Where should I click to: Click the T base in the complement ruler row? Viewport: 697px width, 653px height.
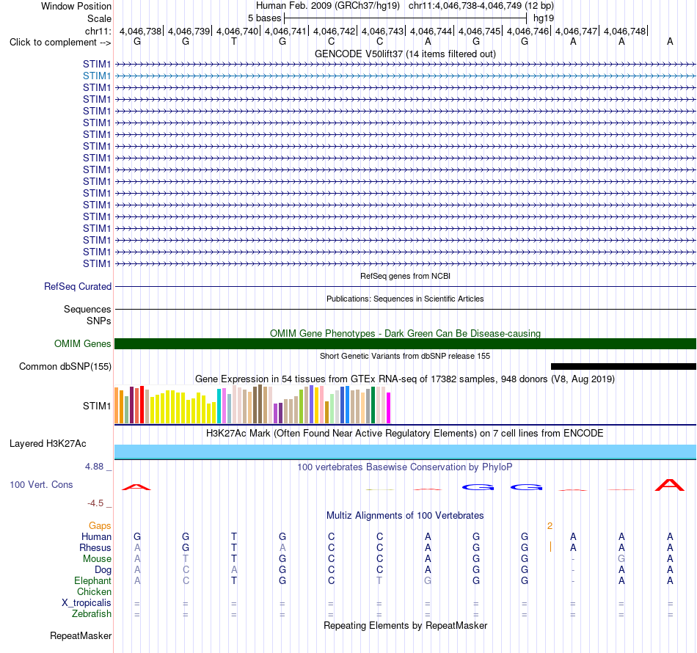coord(234,42)
